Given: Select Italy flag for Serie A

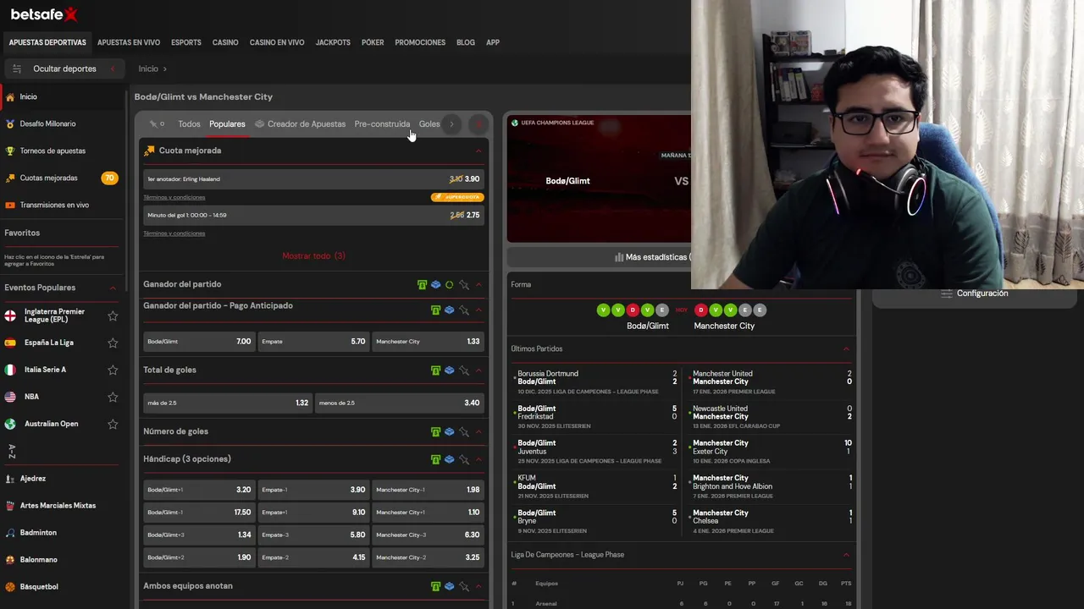Looking at the screenshot, I should pos(10,370).
